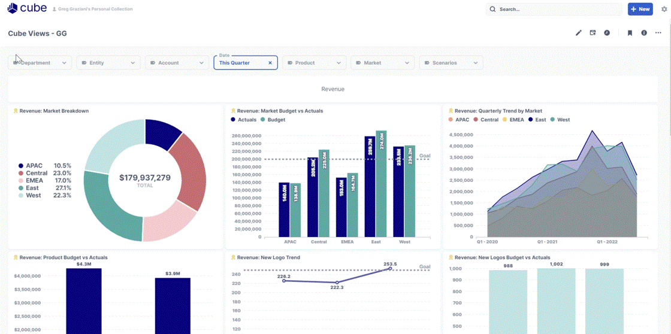Click the tag icon in the Product filter
This screenshot has height=334, width=671.
click(290, 63)
